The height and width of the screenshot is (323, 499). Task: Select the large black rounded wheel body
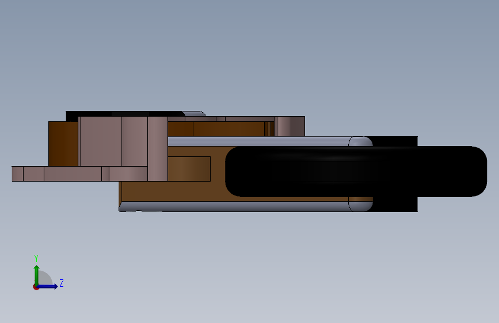pos(356,172)
